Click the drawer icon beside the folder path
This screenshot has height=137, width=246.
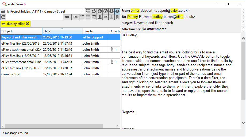click(3, 11)
